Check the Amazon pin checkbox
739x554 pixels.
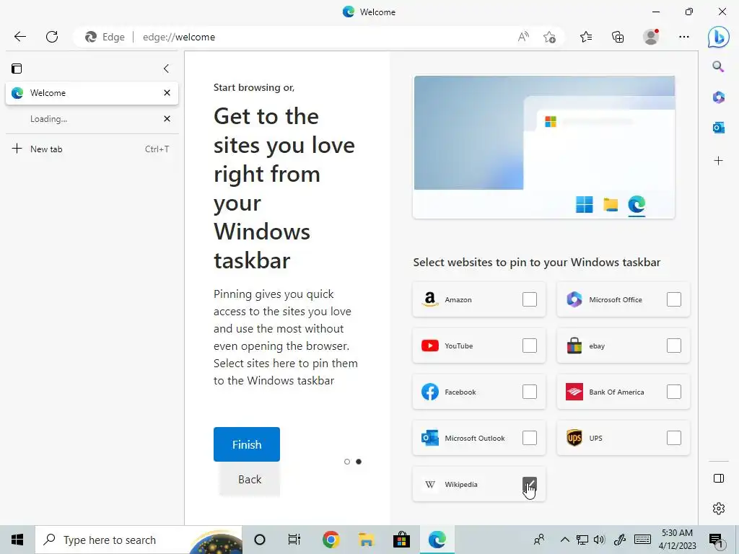[x=529, y=299]
